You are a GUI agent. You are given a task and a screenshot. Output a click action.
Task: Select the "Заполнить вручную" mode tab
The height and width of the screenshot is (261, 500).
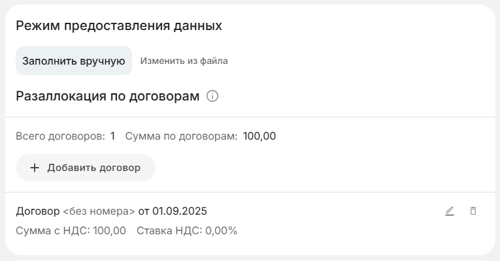tap(74, 61)
